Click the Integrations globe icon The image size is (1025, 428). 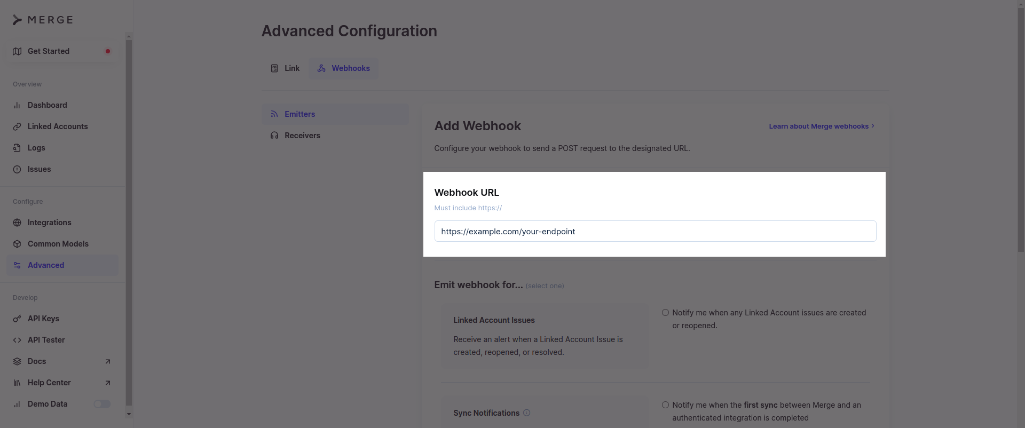click(x=17, y=223)
